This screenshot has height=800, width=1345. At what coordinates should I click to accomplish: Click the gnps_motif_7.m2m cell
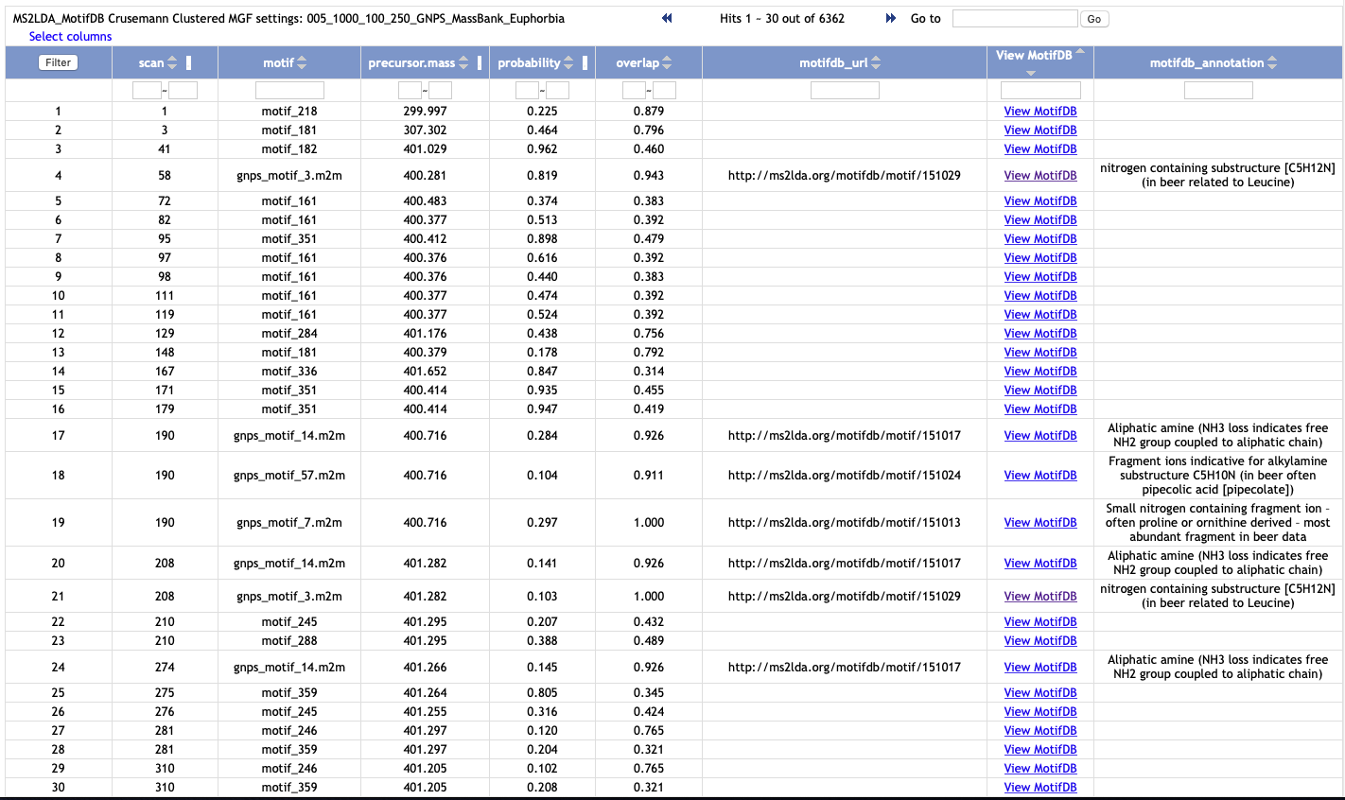(x=289, y=523)
